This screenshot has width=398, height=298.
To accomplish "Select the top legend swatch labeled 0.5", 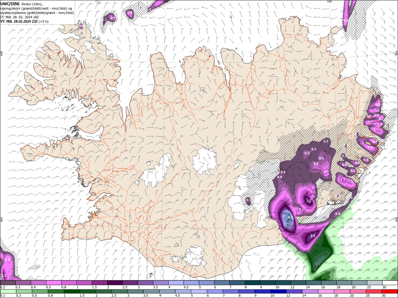I will click(53, 283).
